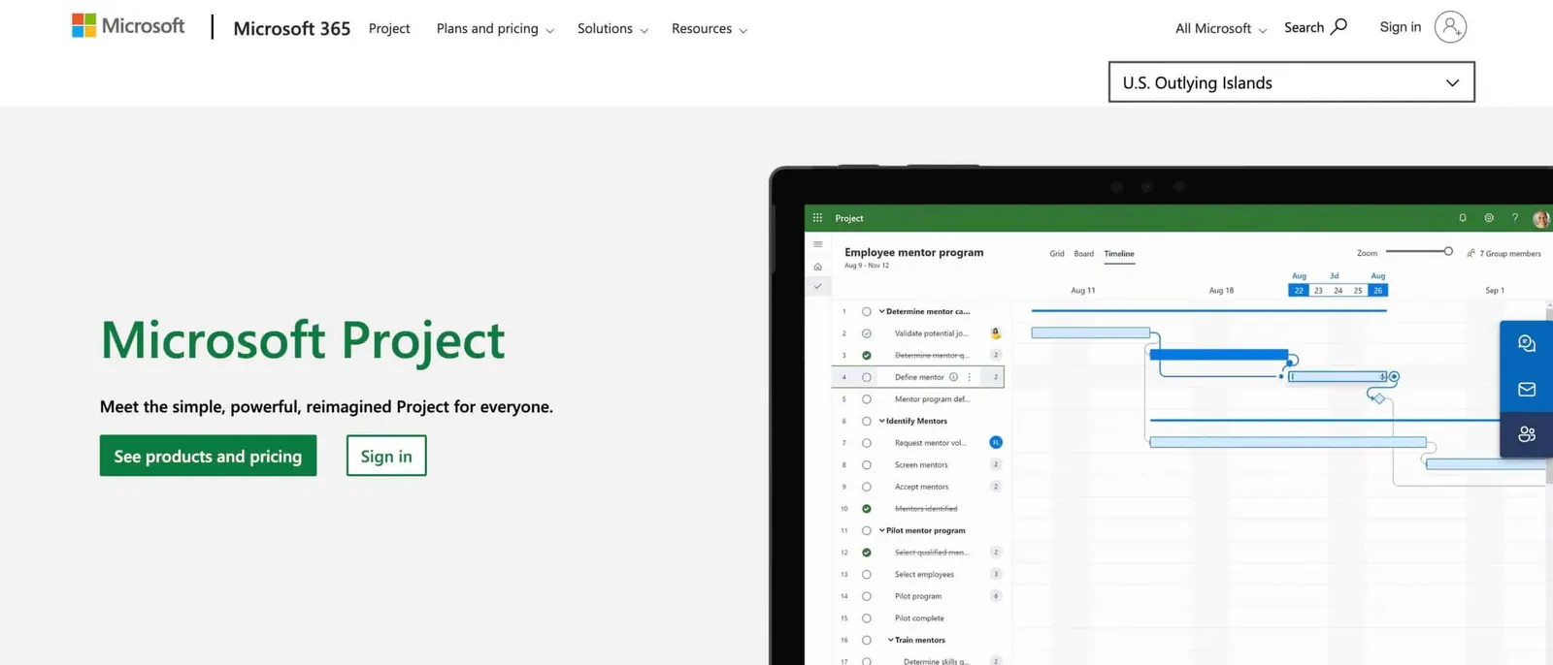
Task: Click the Validate potential jo... Gantt bar
Action: pyautogui.click(x=1091, y=332)
